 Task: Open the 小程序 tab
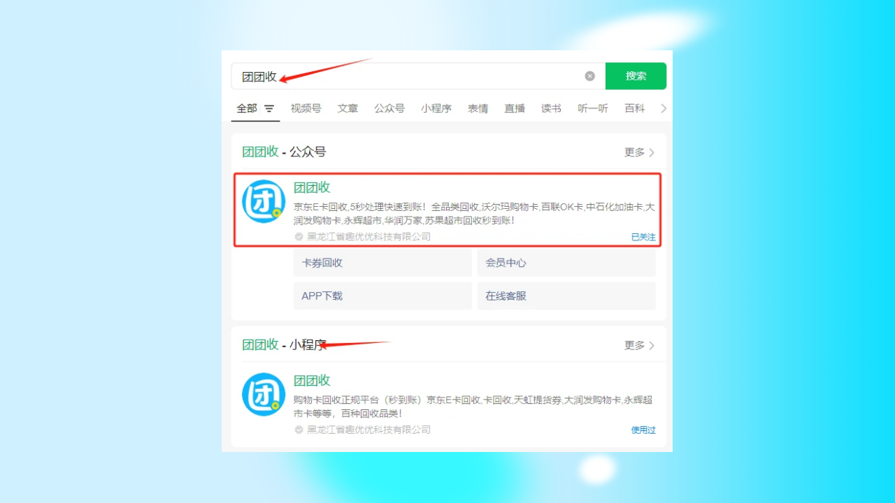[x=436, y=108]
